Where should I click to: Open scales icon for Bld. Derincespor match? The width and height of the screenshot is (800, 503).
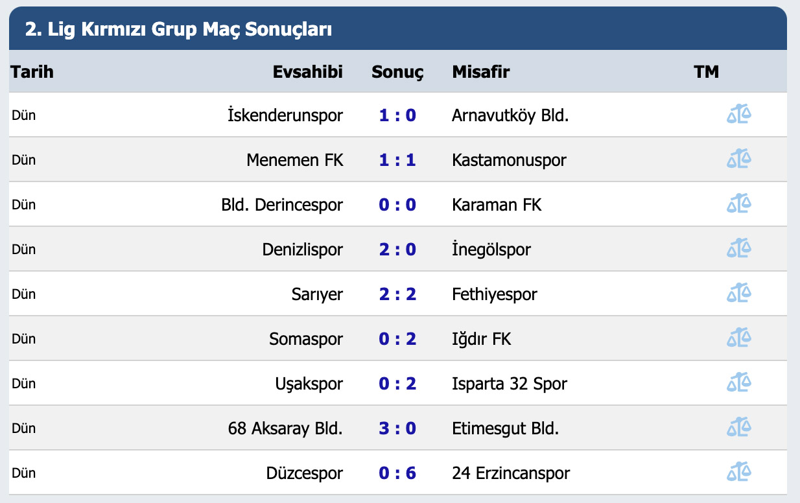tap(738, 204)
